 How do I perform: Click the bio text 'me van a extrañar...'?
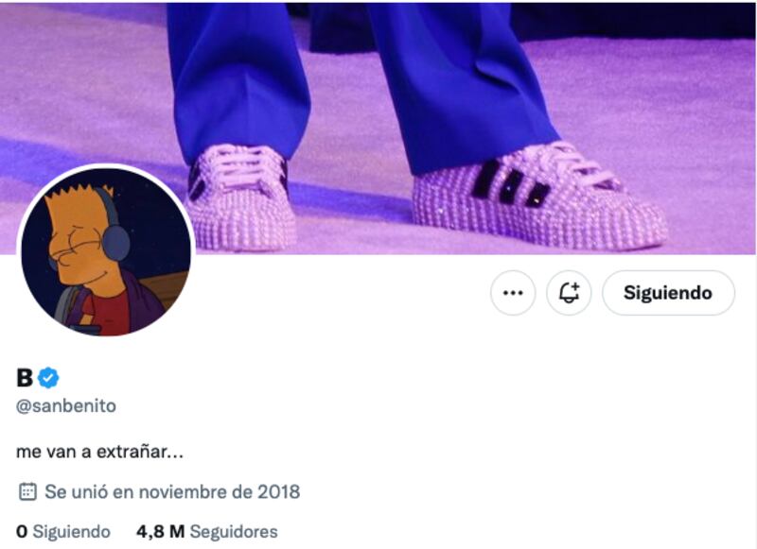click(99, 452)
